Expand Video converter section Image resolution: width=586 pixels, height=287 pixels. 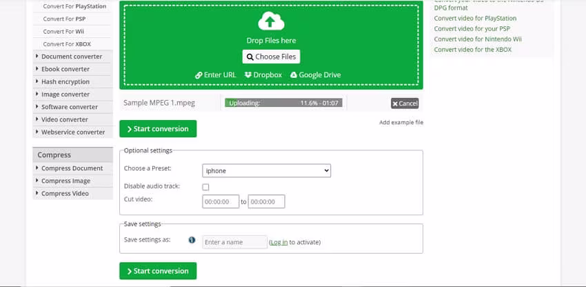click(x=72, y=119)
